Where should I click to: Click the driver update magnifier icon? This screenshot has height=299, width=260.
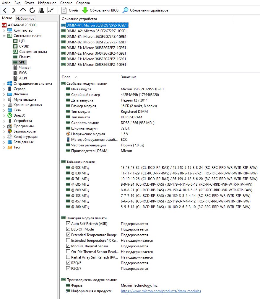pos(125,10)
